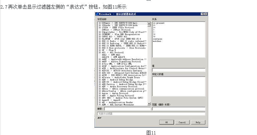The width and height of the screenshot is (257, 135).
Task: Click the Help button
Action: click(198, 122)
